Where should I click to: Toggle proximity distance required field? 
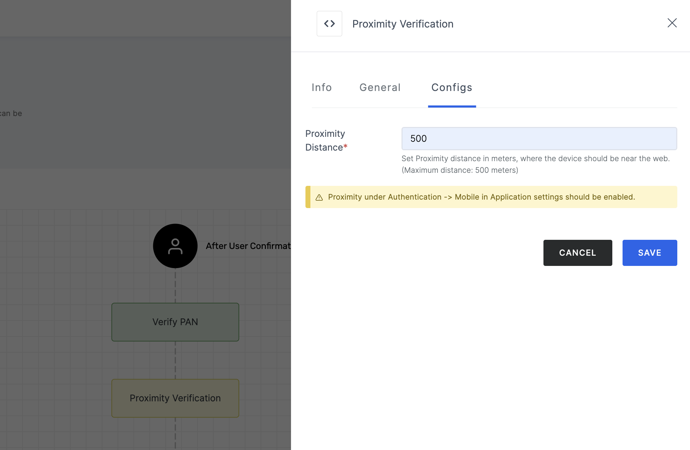pyautogui.click(x=345, y=147)
